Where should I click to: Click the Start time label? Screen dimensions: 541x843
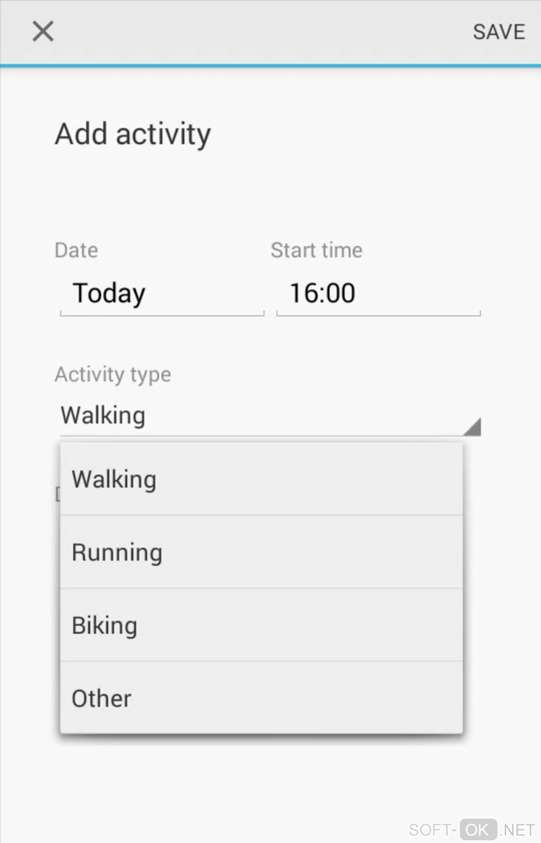(x=317, y=250)
